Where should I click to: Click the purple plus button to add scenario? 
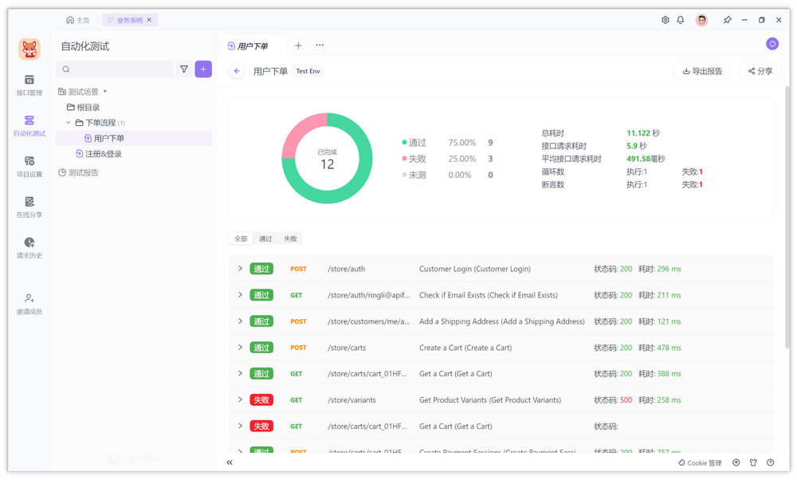(x=203, y=69)
